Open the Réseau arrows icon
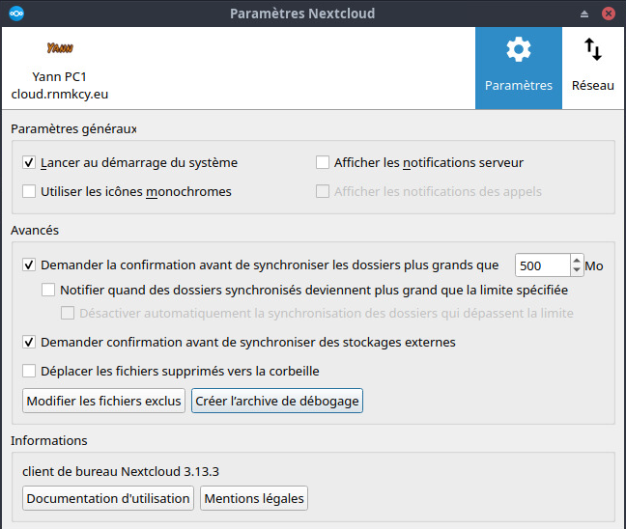The width and height of the screenshot is (626, 529). click(593, 50)
